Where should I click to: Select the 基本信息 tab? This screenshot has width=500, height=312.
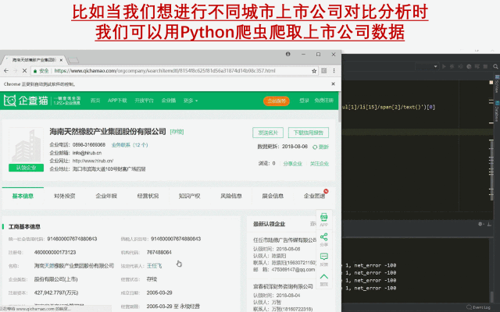click(23, 196)
